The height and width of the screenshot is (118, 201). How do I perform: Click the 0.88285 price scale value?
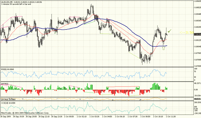click(x=197, y=27)
